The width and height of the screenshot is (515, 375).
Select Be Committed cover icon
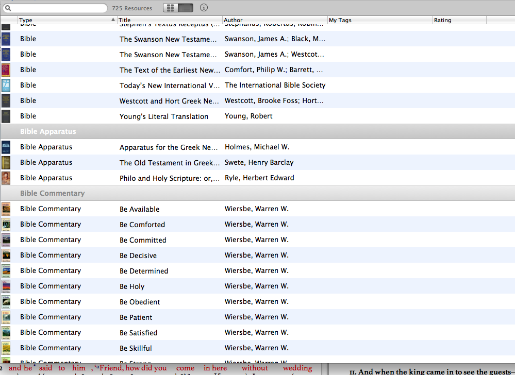[6, 240]
